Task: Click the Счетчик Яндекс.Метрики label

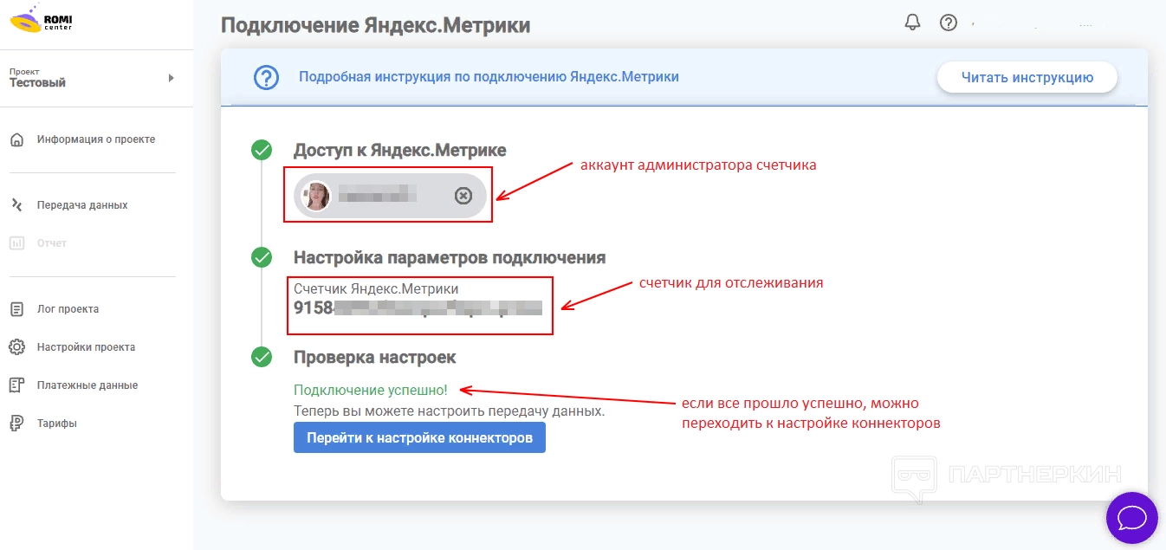Action: coord(376,288)
